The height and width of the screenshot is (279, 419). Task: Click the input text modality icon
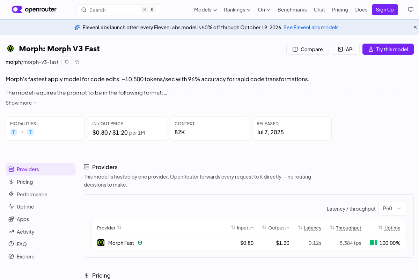point(14,132)
